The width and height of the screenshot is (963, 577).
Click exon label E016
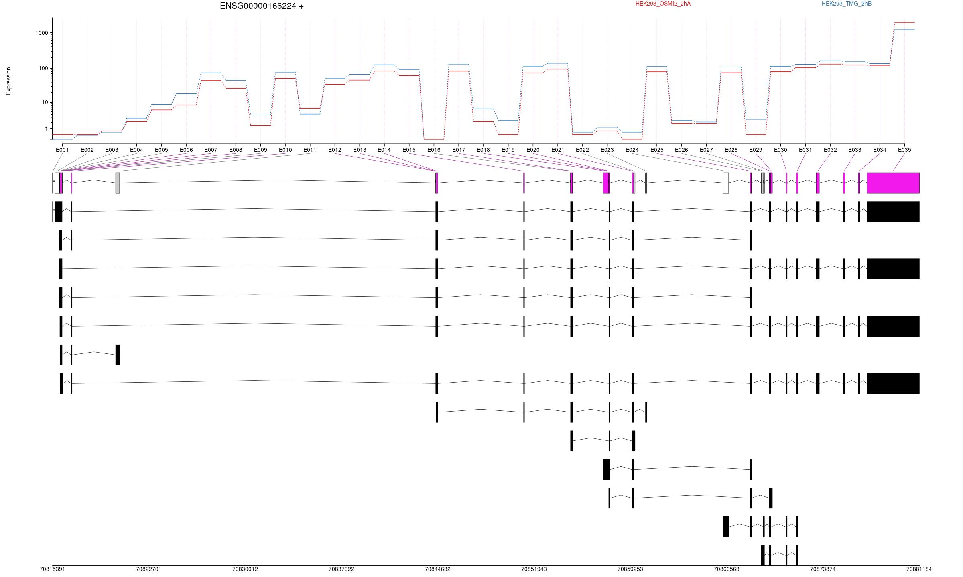point(434,150)
